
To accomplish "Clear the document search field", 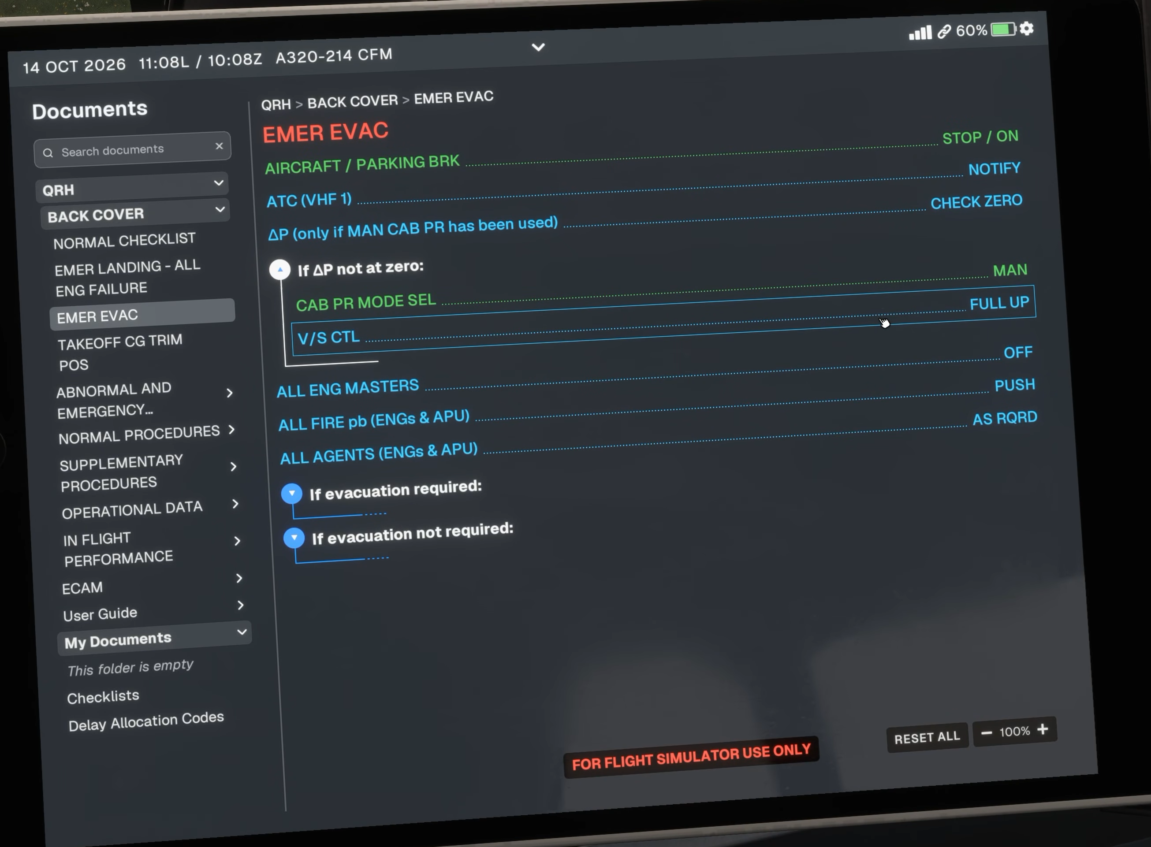I will click(x=220, y=146).
